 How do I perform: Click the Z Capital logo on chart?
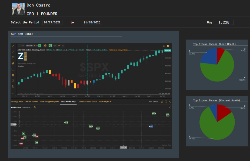click(22, 56)
